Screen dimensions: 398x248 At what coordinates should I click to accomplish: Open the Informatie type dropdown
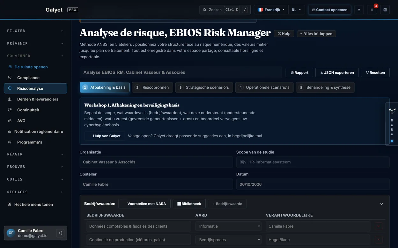[x=228, y=226]
